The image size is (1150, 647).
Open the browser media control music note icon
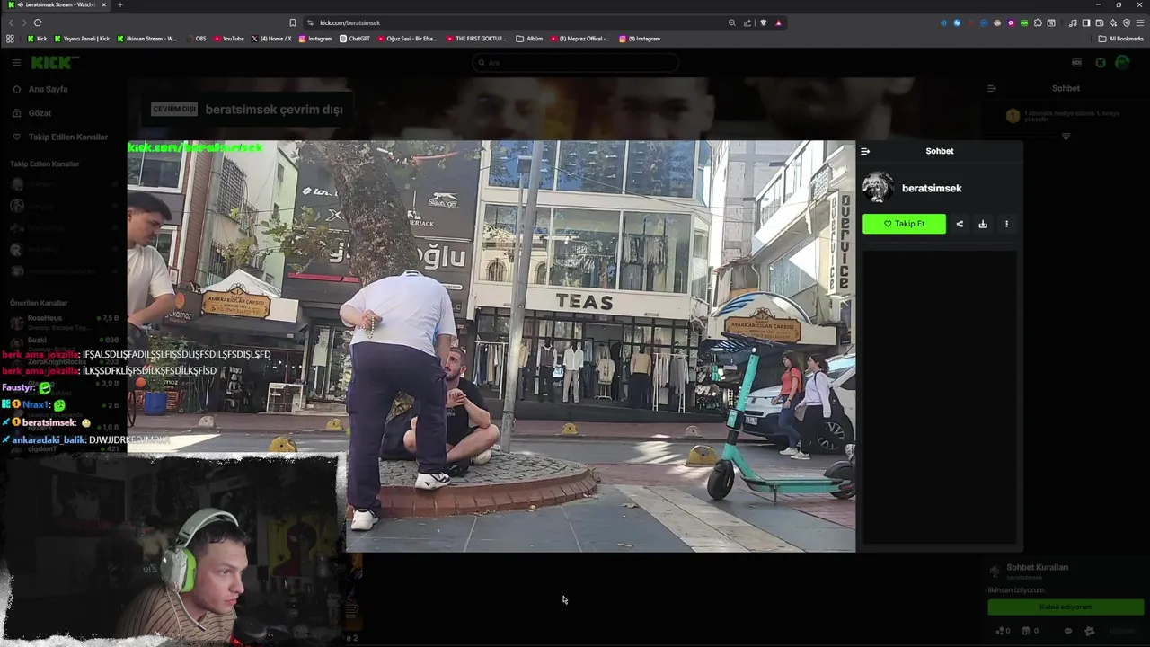click(x=1073, y=22)
